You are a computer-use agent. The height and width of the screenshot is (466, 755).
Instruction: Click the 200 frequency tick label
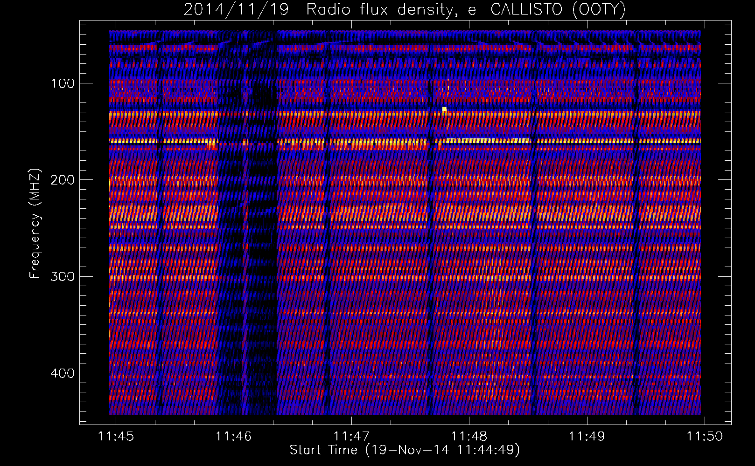[x=63, y=180]
